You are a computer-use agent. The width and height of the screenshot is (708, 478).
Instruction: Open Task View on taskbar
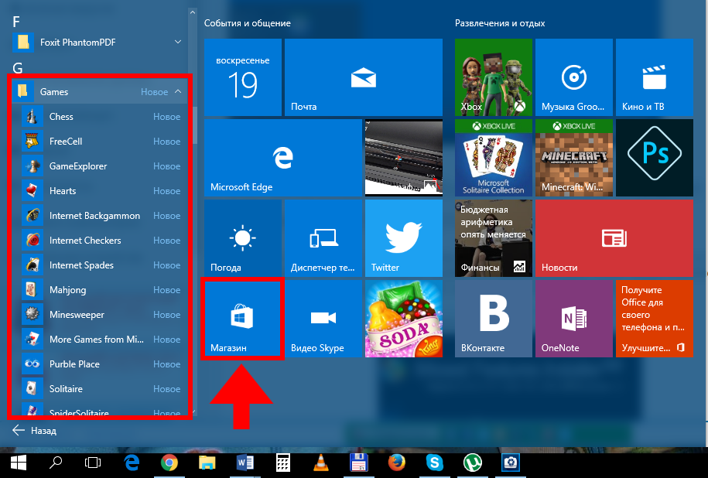coord(93,463)
